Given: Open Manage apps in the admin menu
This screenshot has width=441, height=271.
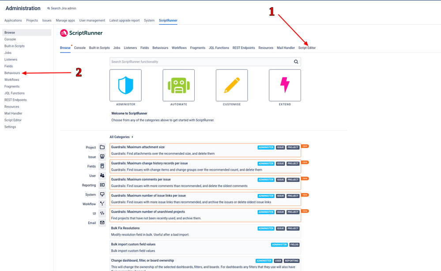Looking at the screenshot, I should pos(65,21).
